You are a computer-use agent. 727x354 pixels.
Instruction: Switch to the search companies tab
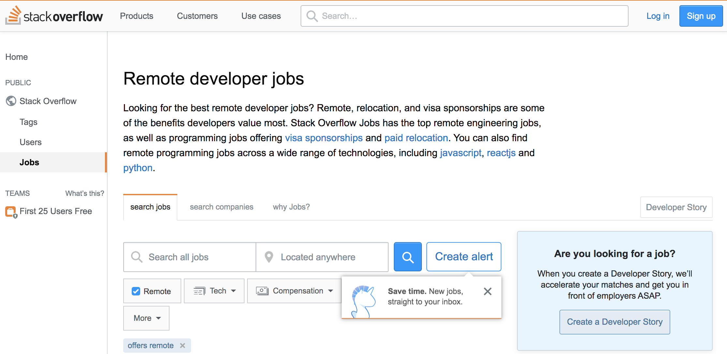[x=222, y=207]
